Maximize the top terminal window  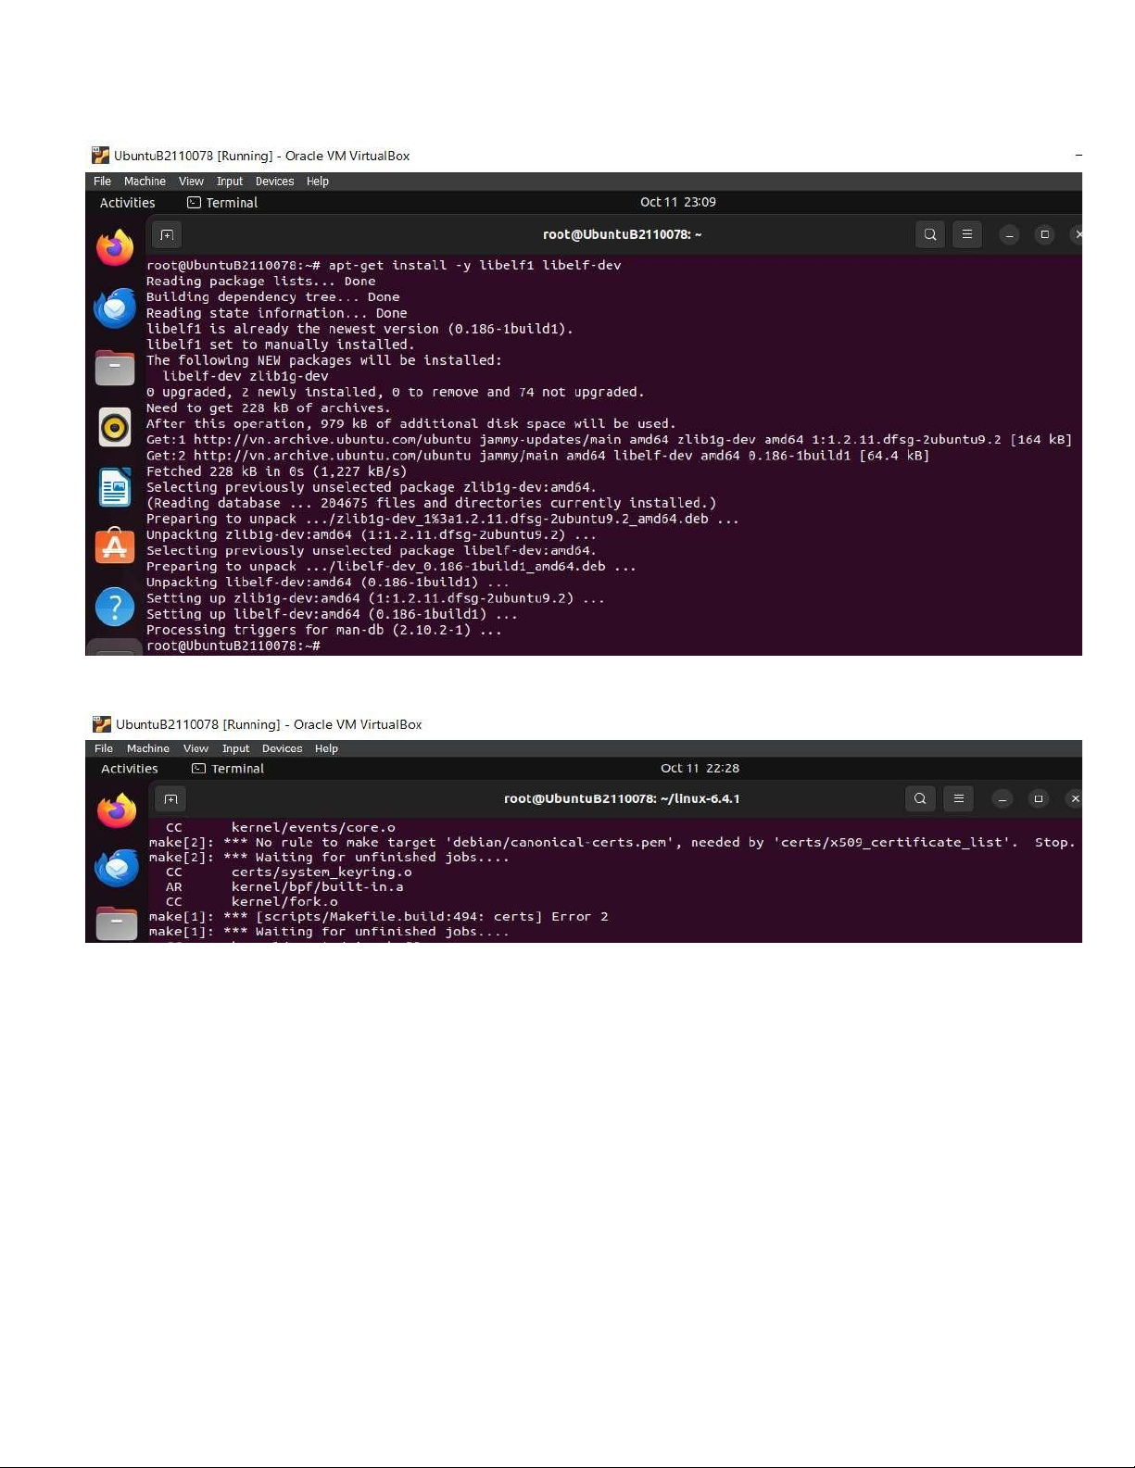[1044, 234]
